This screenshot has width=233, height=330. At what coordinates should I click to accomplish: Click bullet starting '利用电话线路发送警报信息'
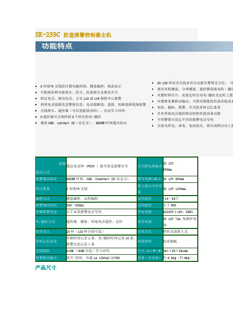tap(93, 105)
